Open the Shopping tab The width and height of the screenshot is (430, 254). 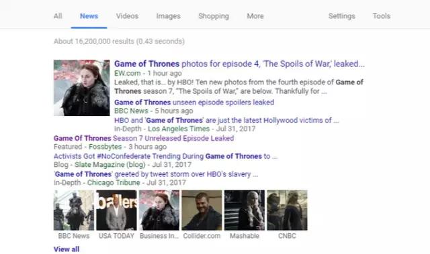(x=214, y=16)
